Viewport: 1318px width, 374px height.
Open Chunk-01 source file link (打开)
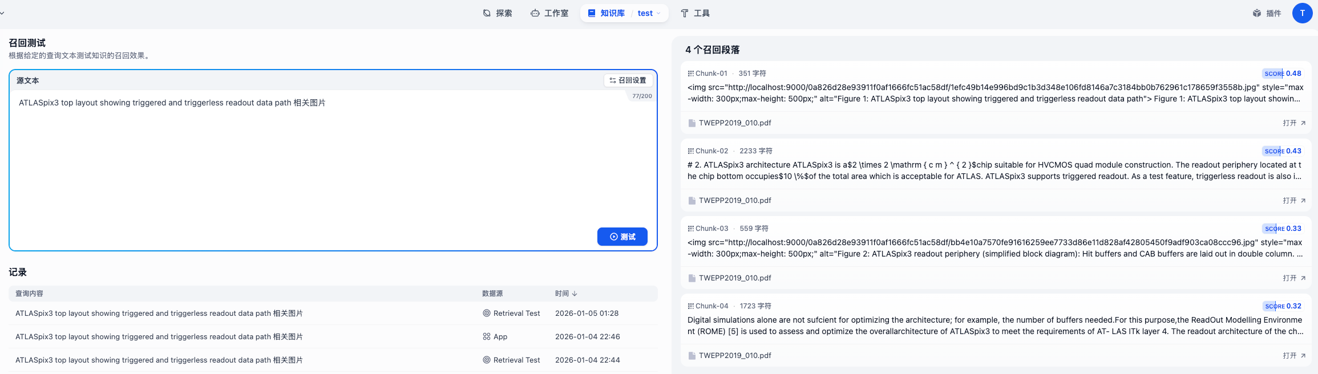[x=1293, y=123]
